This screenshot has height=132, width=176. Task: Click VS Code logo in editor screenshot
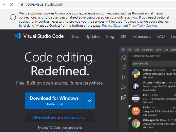coord(122,49)
